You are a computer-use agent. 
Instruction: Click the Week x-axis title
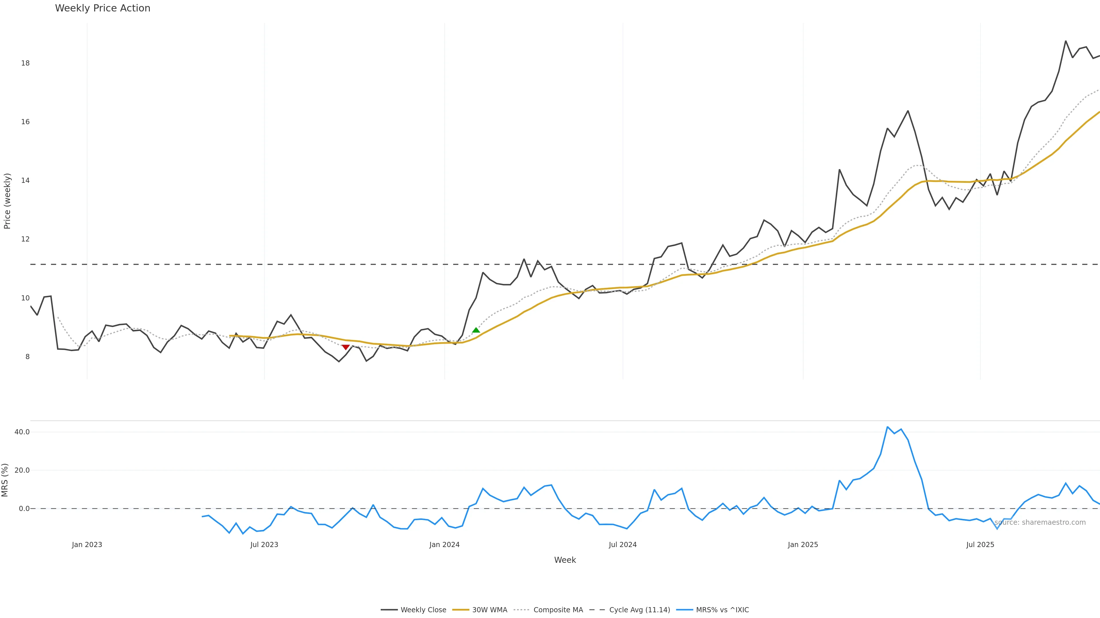(565, 560)
